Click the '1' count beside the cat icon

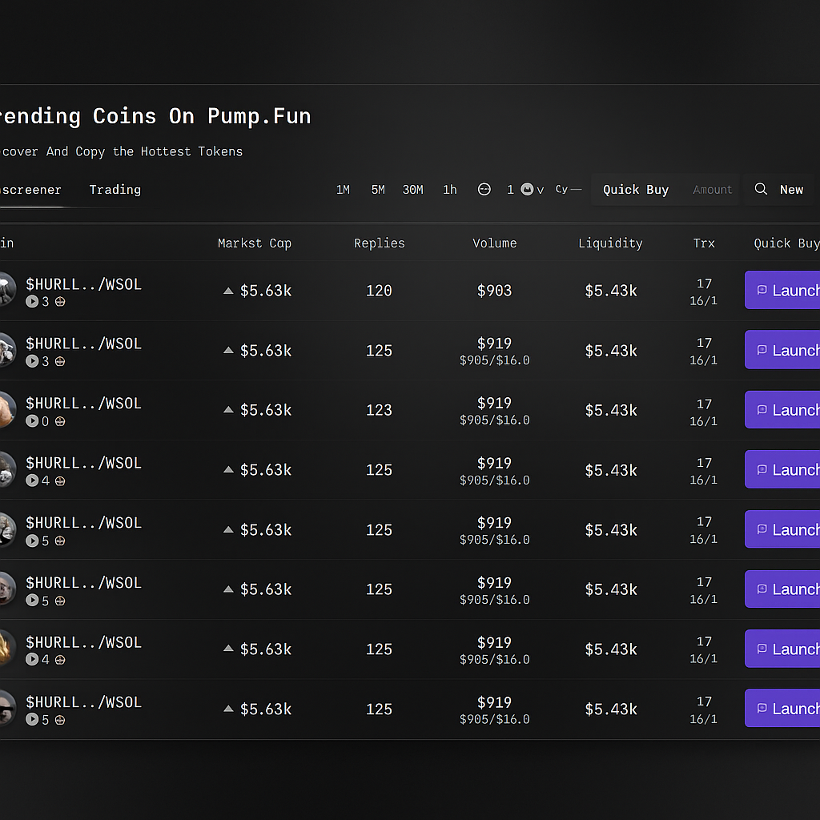pyautogui.click(x=510, y=190)
